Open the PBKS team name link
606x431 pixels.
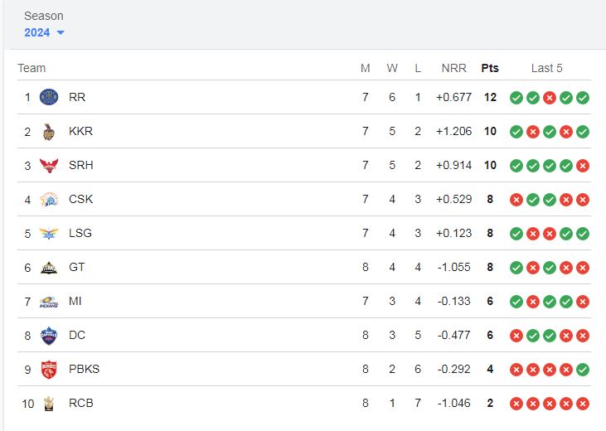84,369
